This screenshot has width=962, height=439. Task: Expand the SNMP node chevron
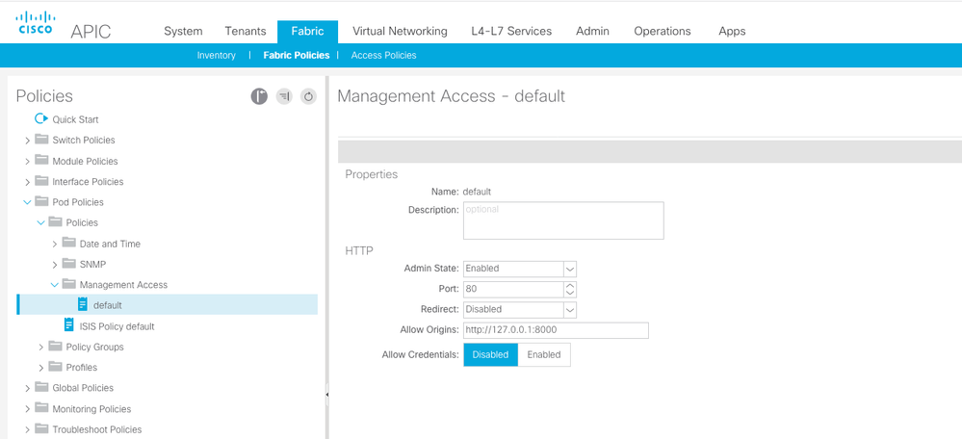[x=55, y=265]
